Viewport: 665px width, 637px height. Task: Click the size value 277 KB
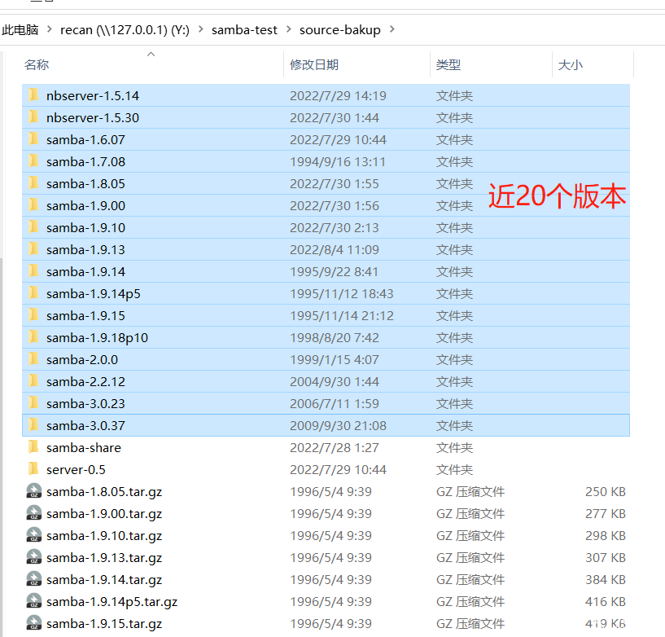click(606, 513)
